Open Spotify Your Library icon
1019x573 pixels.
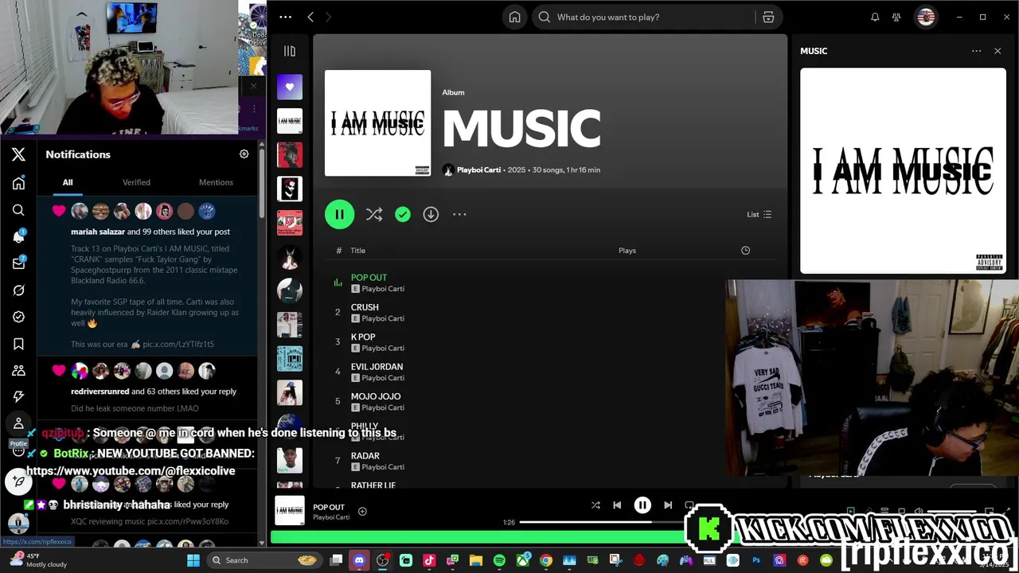coord(290,51)
